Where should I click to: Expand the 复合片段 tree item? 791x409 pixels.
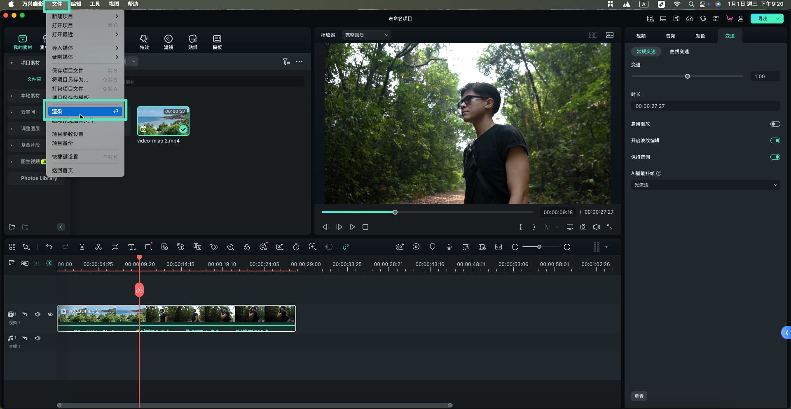tap(12, 145)
